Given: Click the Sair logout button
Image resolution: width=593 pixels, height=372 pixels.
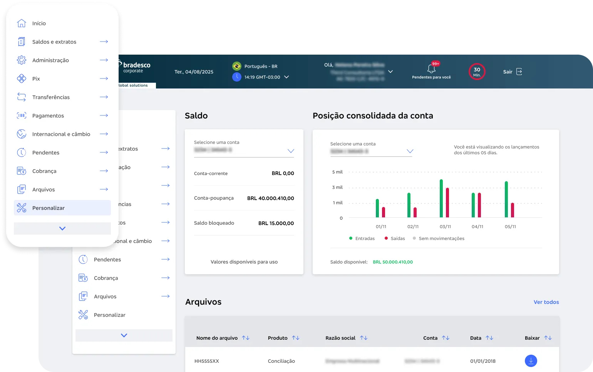Looking at the screenshot, I should tap(512, 72).
